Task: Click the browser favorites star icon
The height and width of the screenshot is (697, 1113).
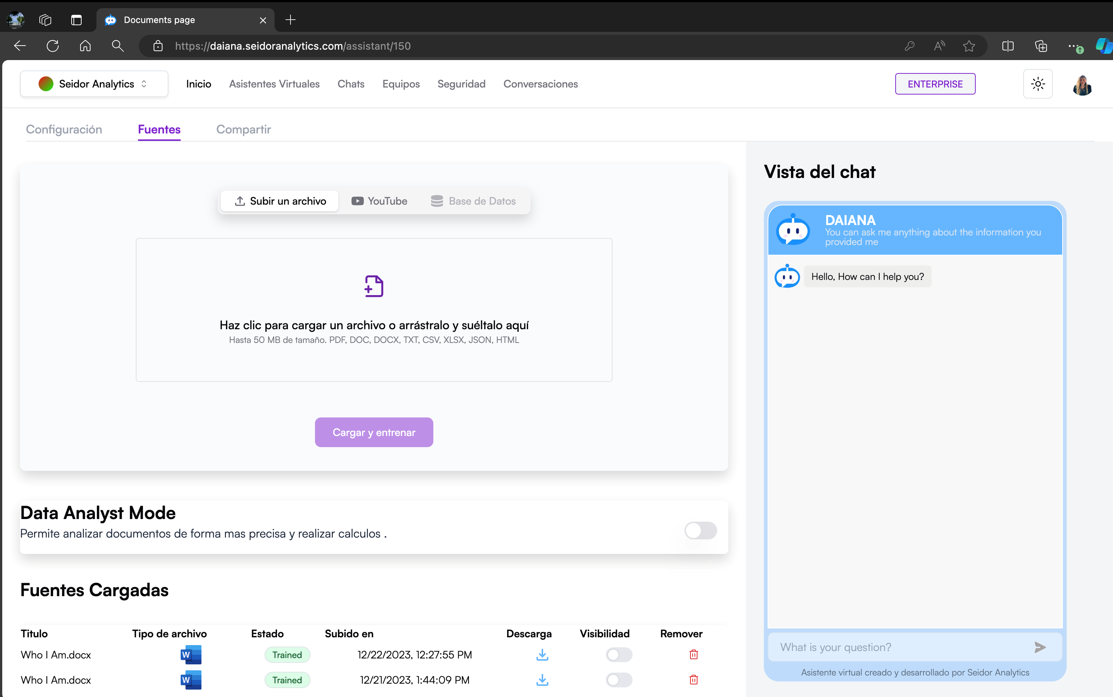Action: tap(969, 46)
